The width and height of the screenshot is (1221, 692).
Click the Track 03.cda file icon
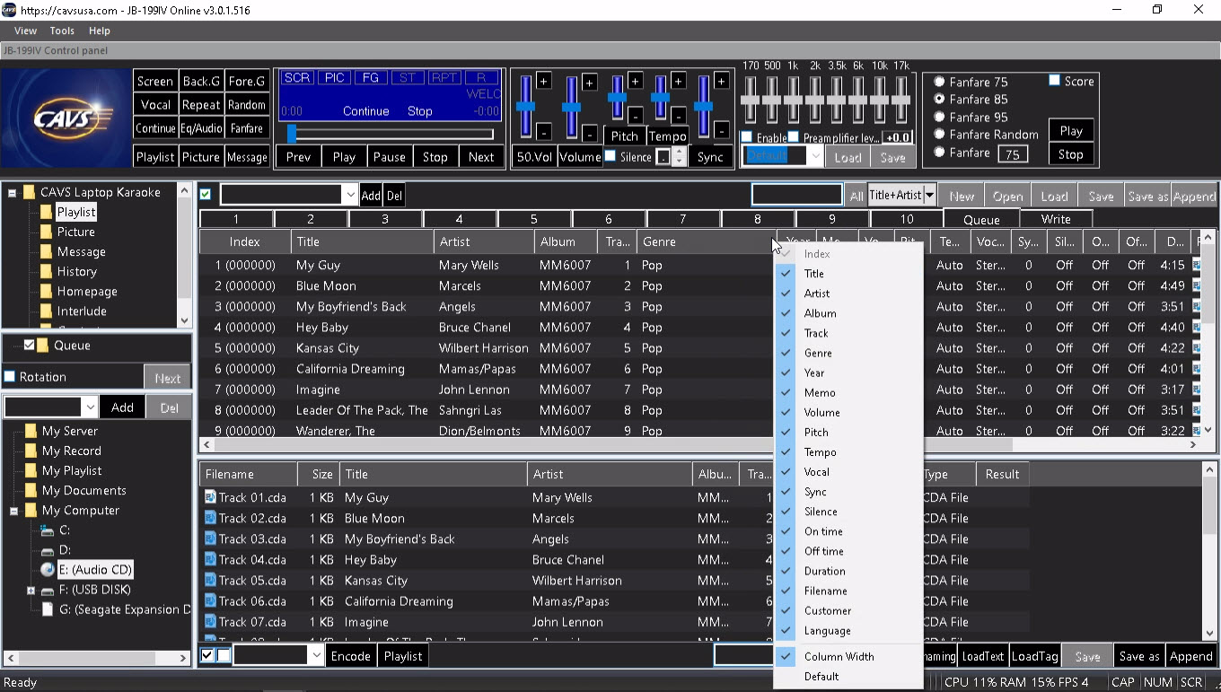click(210, 539)
